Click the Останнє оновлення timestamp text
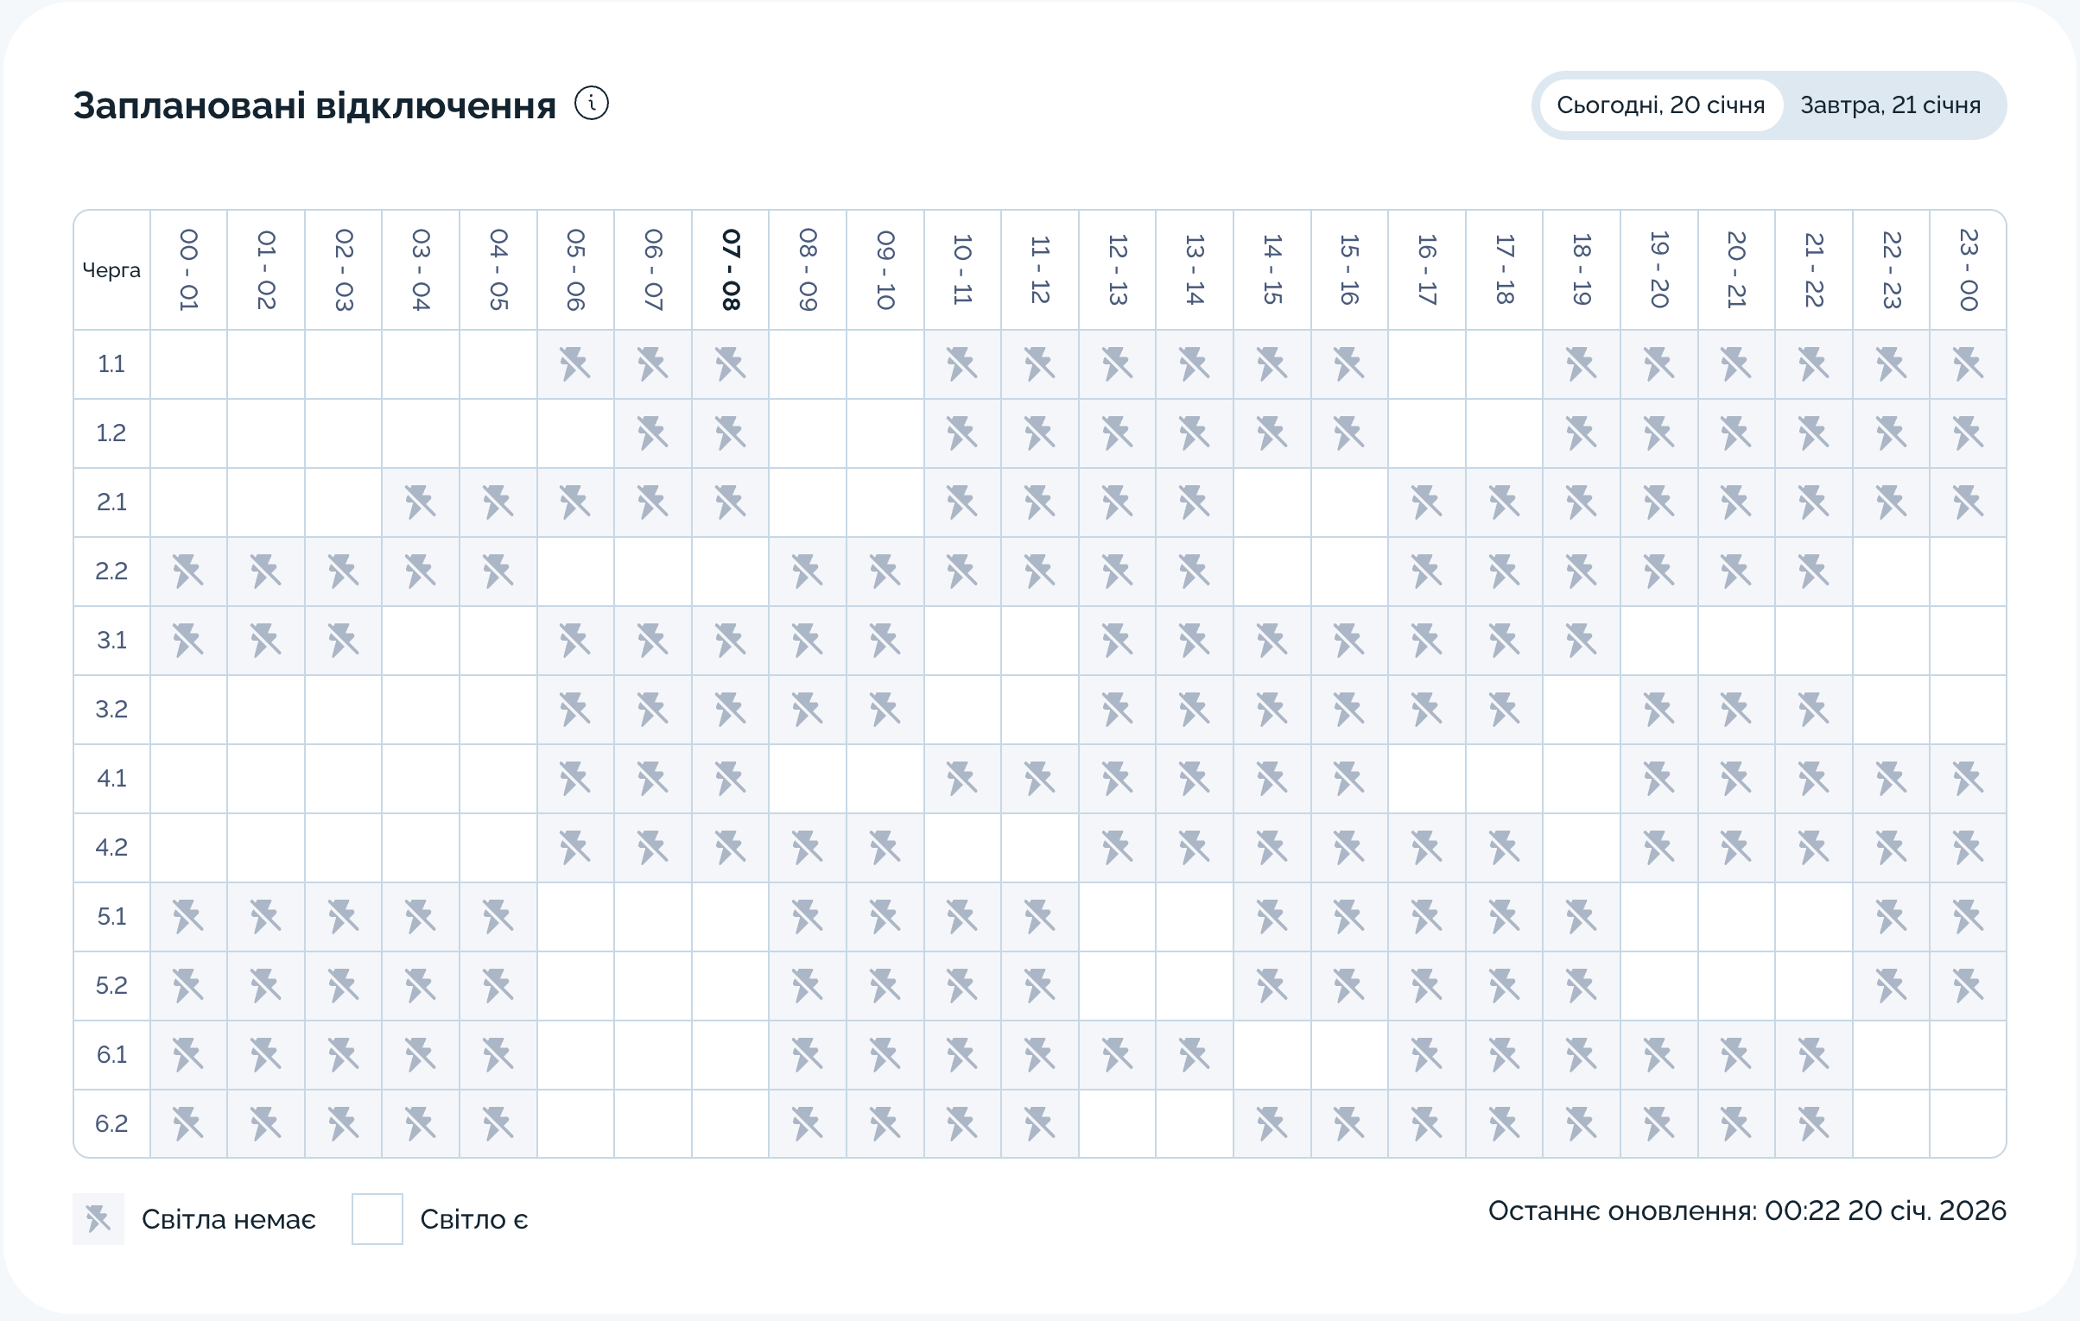2080x1321 pixels. pyautogui.click(x=1746, y=1210)
